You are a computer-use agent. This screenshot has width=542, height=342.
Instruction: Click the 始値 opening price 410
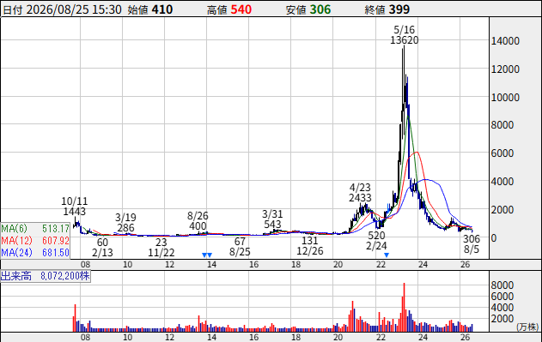[x=162, y=9]
